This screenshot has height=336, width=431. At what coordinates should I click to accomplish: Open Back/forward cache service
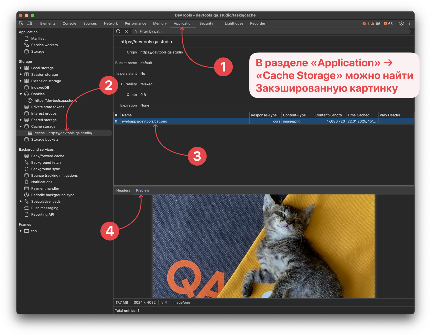tap(48, 156)
